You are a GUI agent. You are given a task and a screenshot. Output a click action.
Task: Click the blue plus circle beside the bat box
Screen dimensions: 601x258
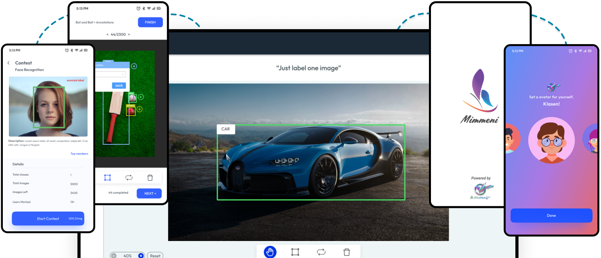coord(134,66)
